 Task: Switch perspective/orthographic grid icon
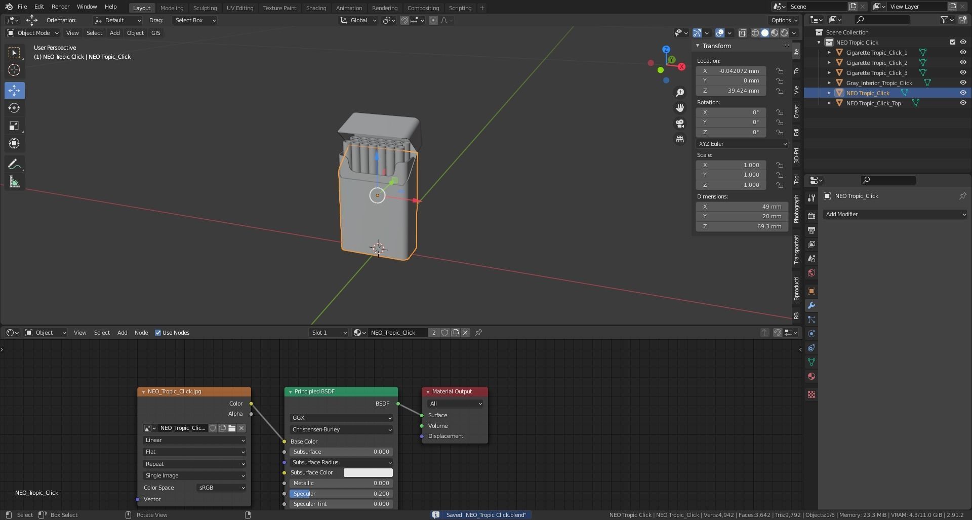pyautogui.click(x=680, y=139)
